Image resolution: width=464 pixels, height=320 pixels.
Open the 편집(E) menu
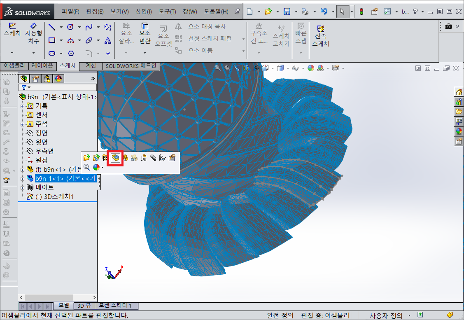point(95,12)
